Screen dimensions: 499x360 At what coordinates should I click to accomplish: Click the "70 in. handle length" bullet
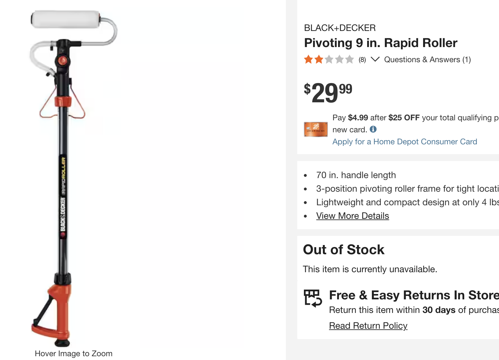pyautogui.click(x=356, y=175)
